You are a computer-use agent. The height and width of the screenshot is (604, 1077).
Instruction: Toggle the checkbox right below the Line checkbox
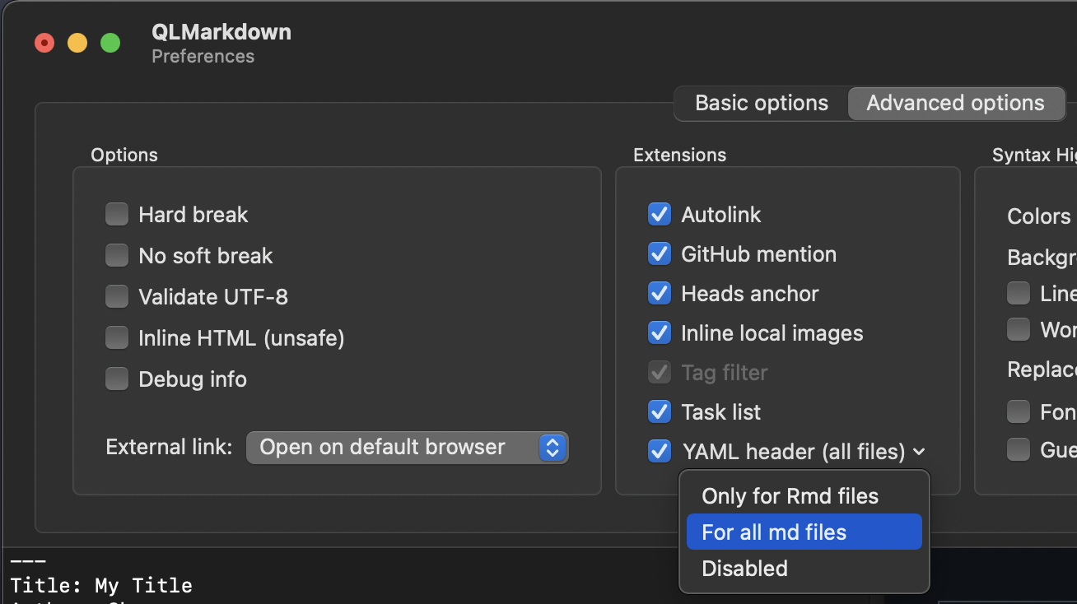click(1019, 330)
